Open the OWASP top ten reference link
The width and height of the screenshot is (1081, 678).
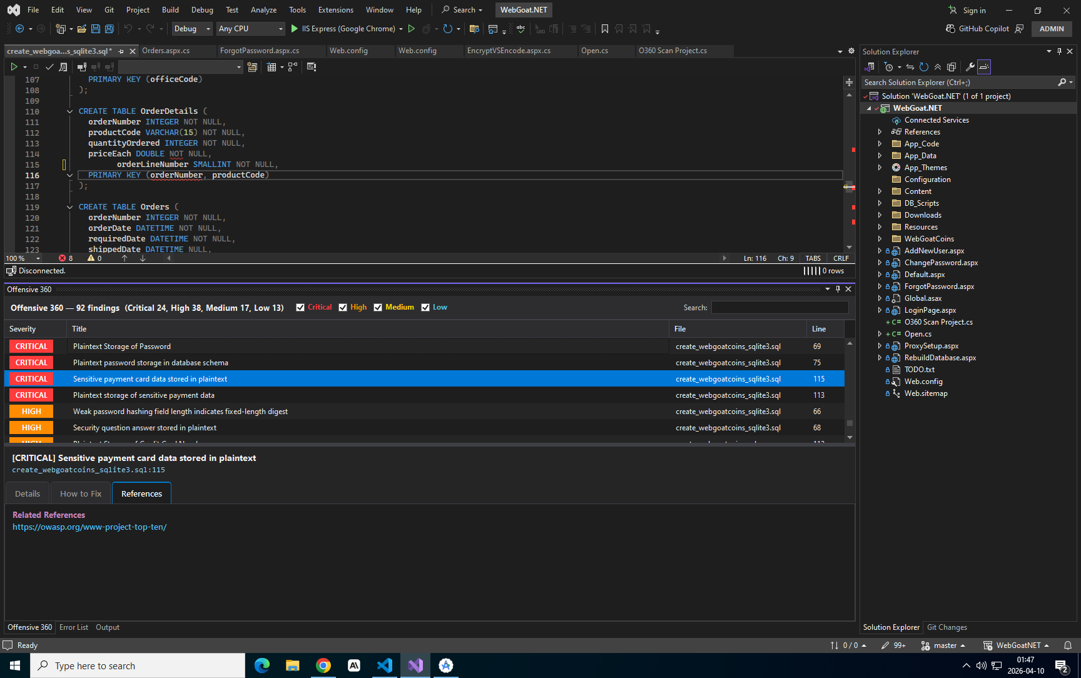[x=89, y=527]
